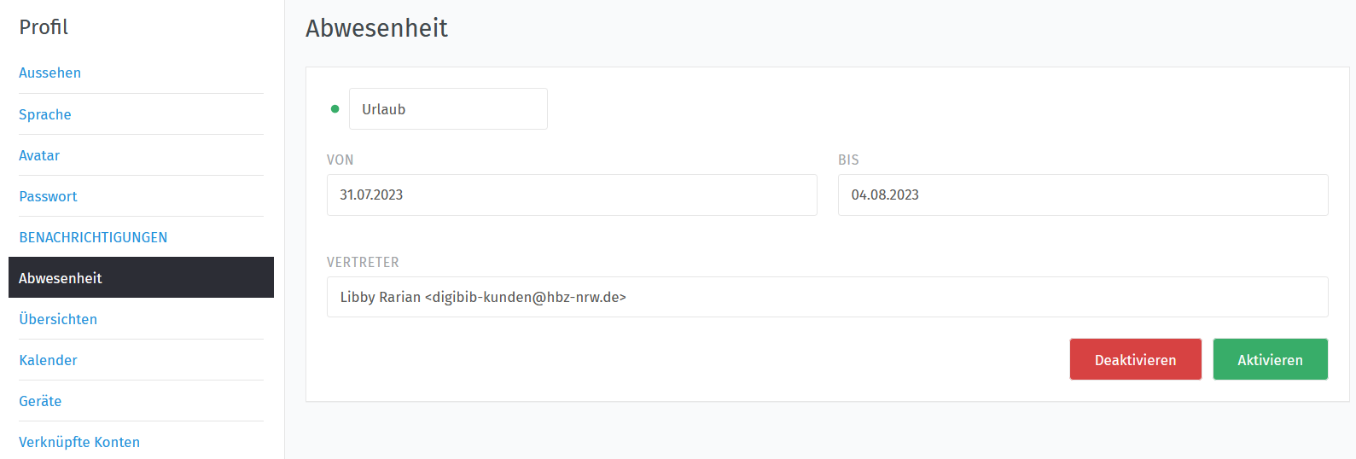Select the VERTRETER substitute field
Screen dimensions: 1356x459
pyautogui.click(x=827, y=297)
